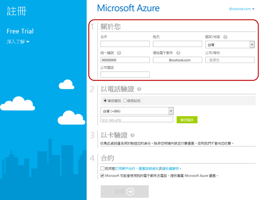
Task: Click the green 傳送簡訊 button
Action: coord(187,120)
